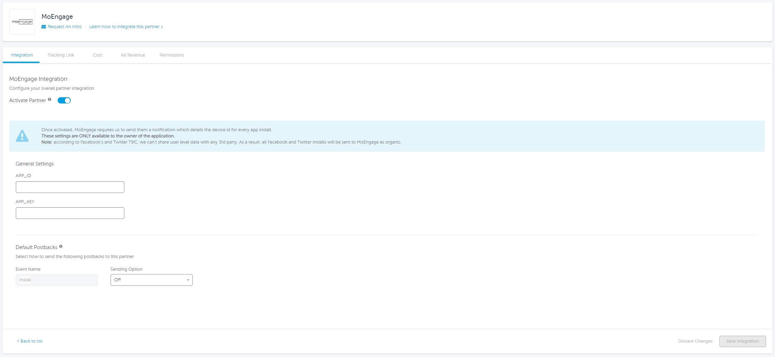Click the Default Postbacks heading text
775x357 pixels.
pos(36,247)
